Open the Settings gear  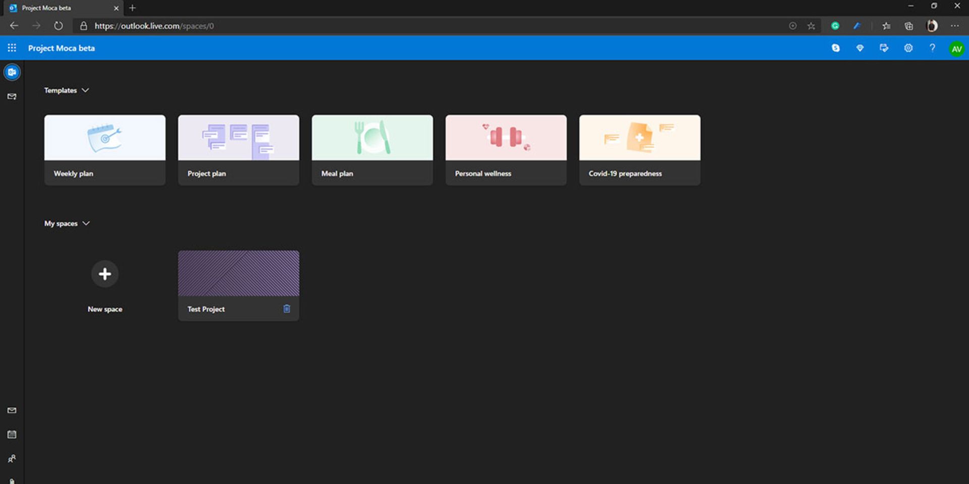coord(908,48)
